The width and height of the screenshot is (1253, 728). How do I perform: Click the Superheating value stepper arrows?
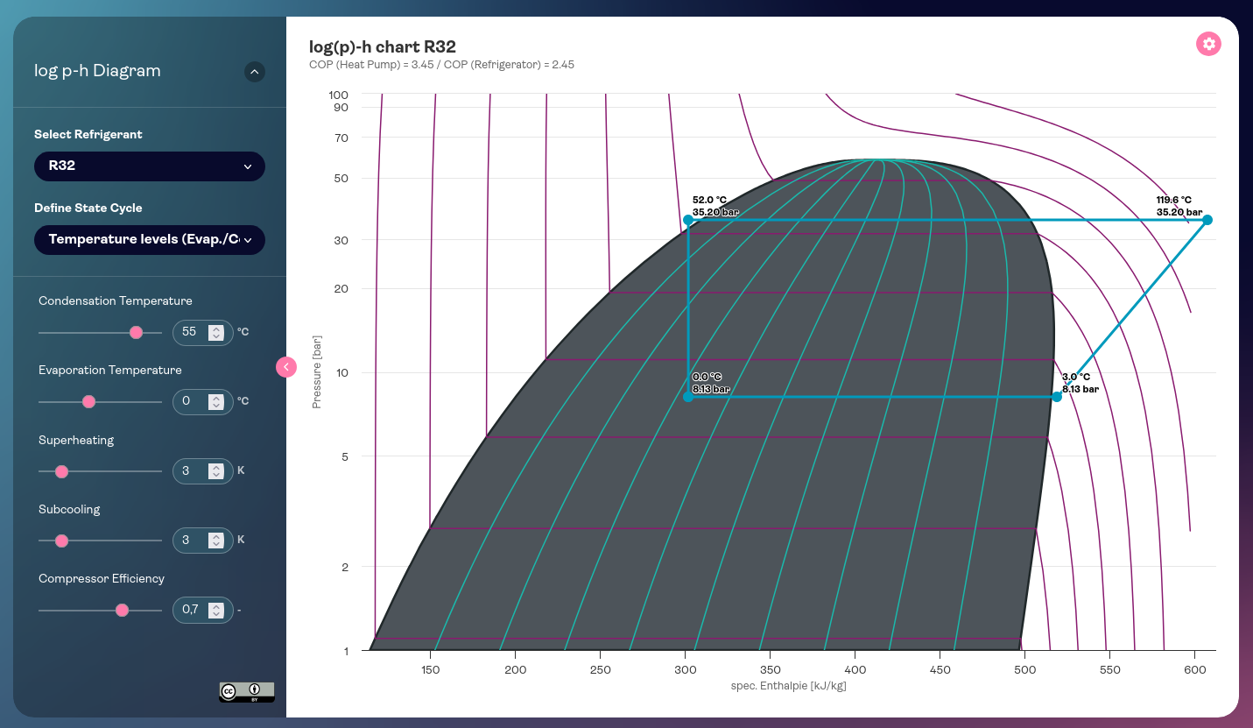(215, 471)
